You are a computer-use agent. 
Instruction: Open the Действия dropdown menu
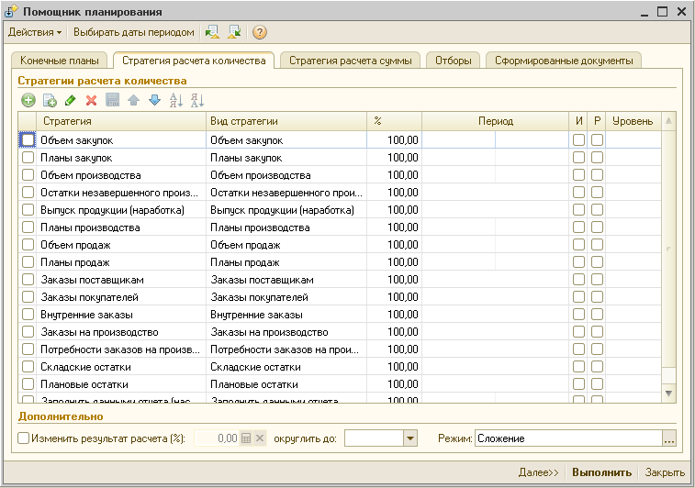[35, 32]
